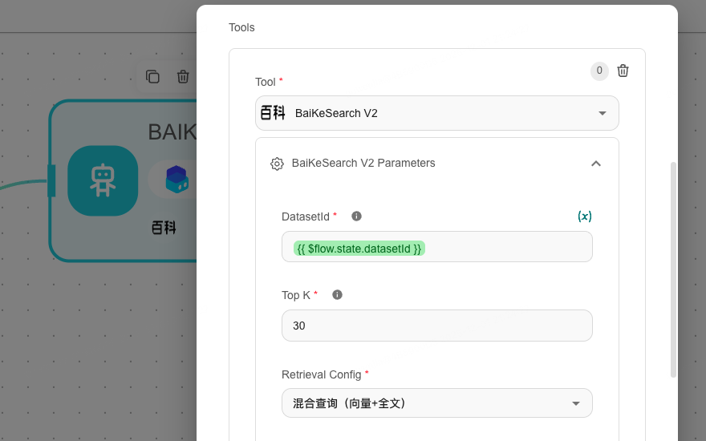Click the Retrieval Config label
The width and height of the screenshot is (706, 441).
click(x=321, y=375)
